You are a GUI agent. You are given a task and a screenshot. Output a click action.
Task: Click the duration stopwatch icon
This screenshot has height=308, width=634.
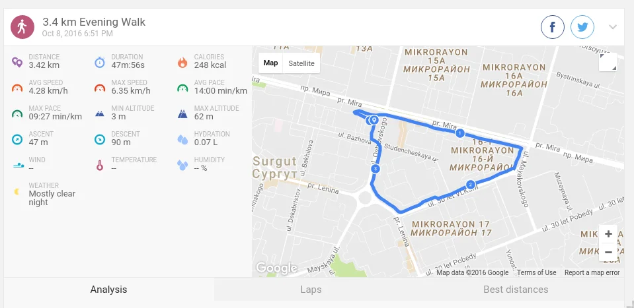tap(99, 62)
